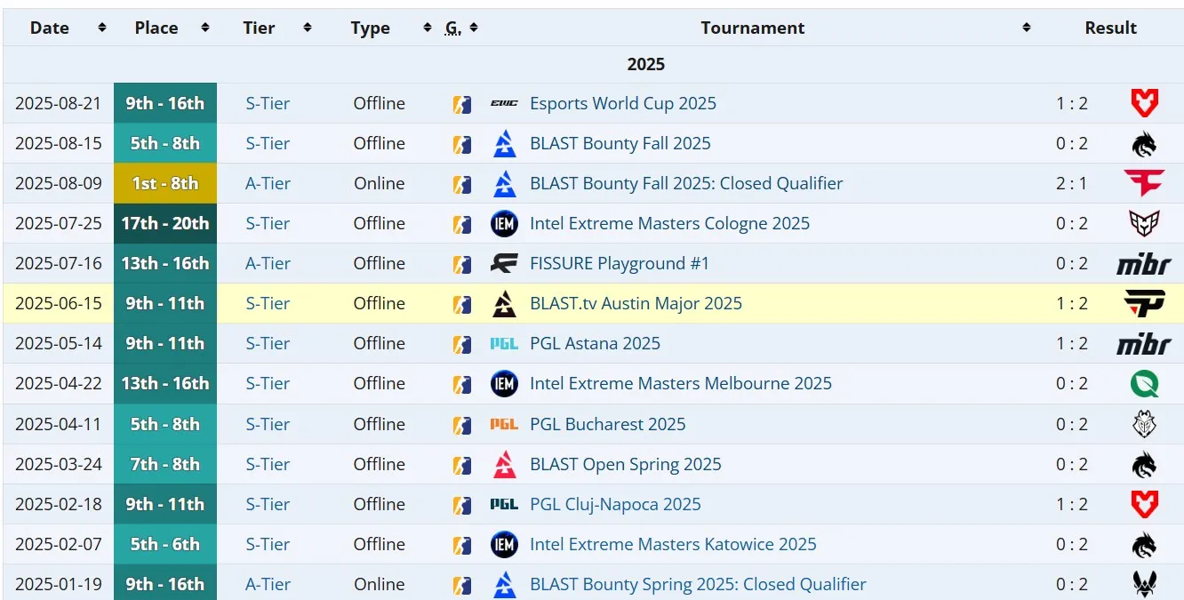Click S-Tier link in Esports World Cup row

click(x=268, y=103)
